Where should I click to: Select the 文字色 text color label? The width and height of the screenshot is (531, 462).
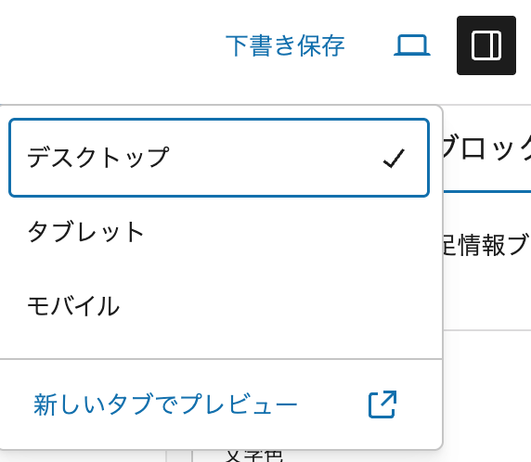[x=253, y=456]
